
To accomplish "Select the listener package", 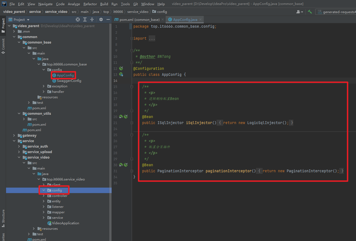I will pyautogui.click(x=56, y=207).
